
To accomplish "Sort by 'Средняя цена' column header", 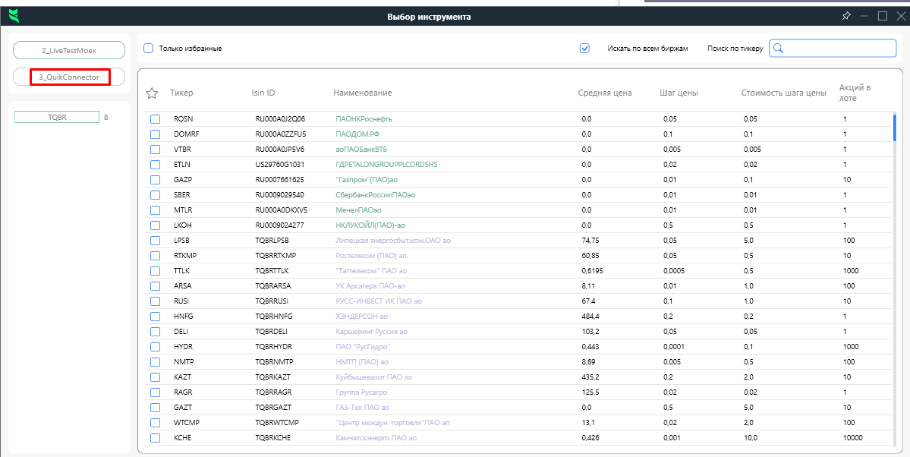I will coord(604,93).
